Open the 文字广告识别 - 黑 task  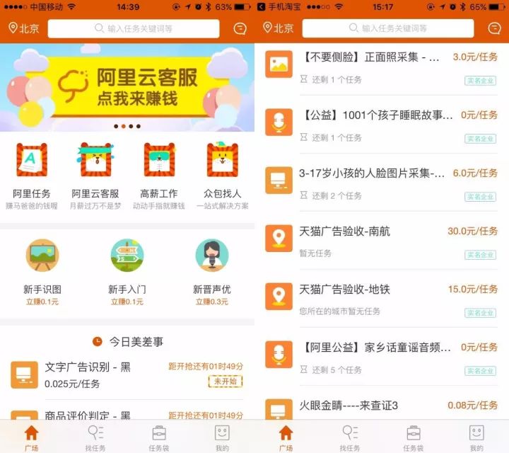click(127, 374)
